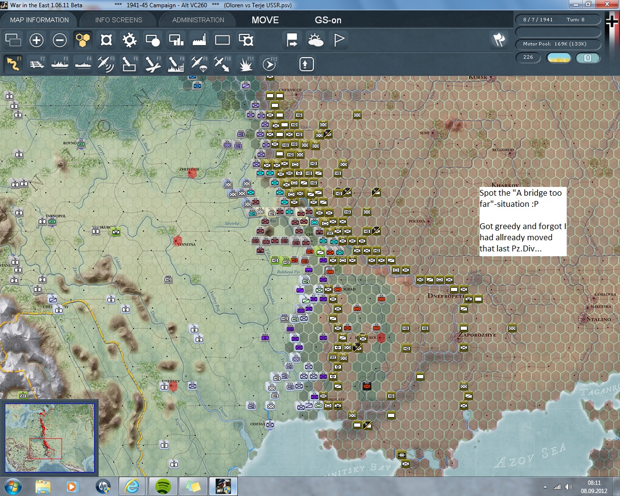Click the GS-on indicator
This screenshot has height=496, width=620.
[328, 20]
